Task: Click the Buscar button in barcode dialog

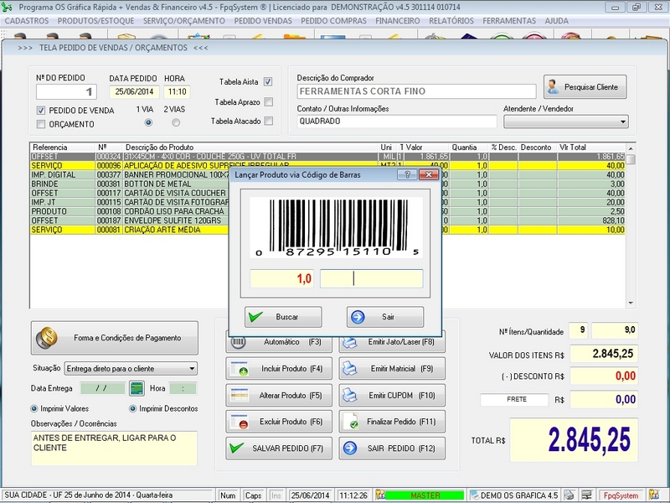Action: [282, 317]
